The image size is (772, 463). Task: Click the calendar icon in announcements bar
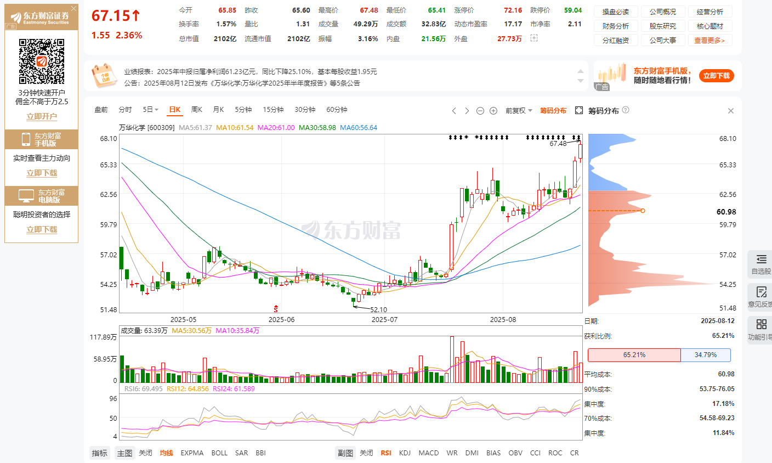[105, 76]
